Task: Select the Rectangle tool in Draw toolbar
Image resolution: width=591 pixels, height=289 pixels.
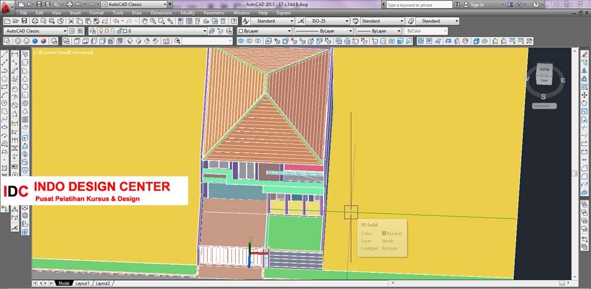Action: click(x=5, y=87)
